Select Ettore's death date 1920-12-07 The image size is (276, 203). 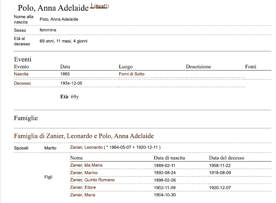[220, 188]
